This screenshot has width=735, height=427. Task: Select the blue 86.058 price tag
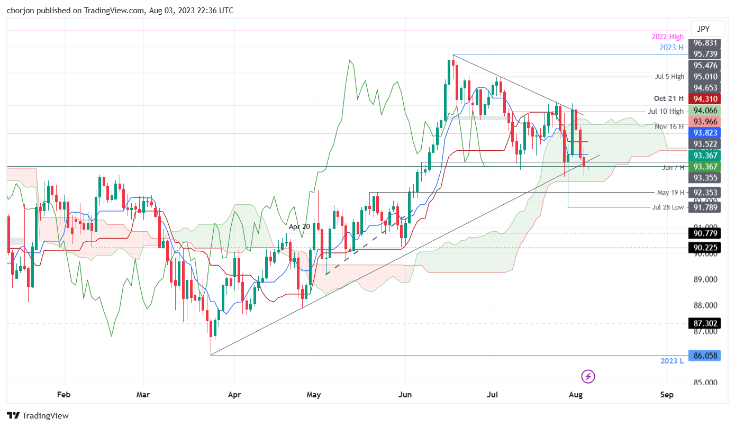click(x=705, y=355)
